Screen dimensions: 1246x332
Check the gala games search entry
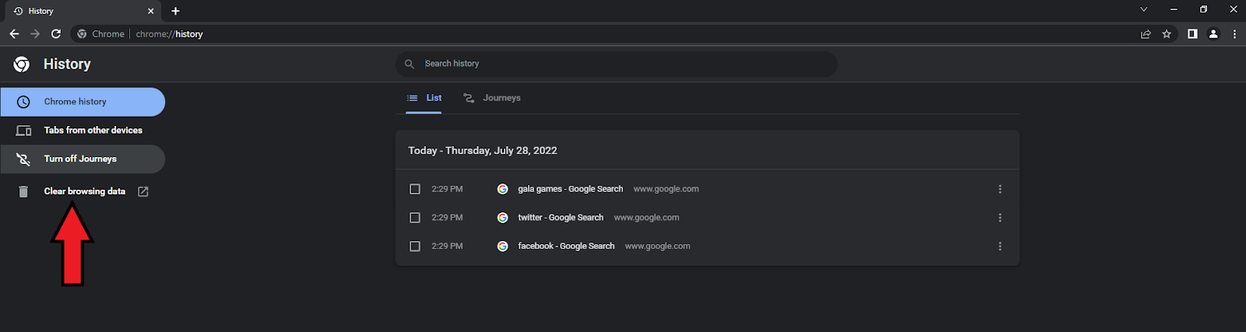pos(415,189)
